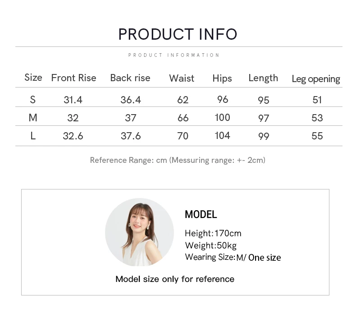The height and width of the screenshot is (309, 356).
Task: Click the Leg opening column header
Action: (316, 79)
